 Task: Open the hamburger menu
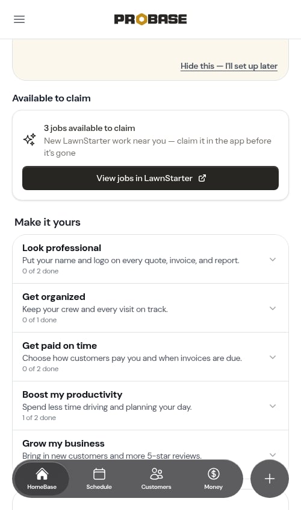19,19
